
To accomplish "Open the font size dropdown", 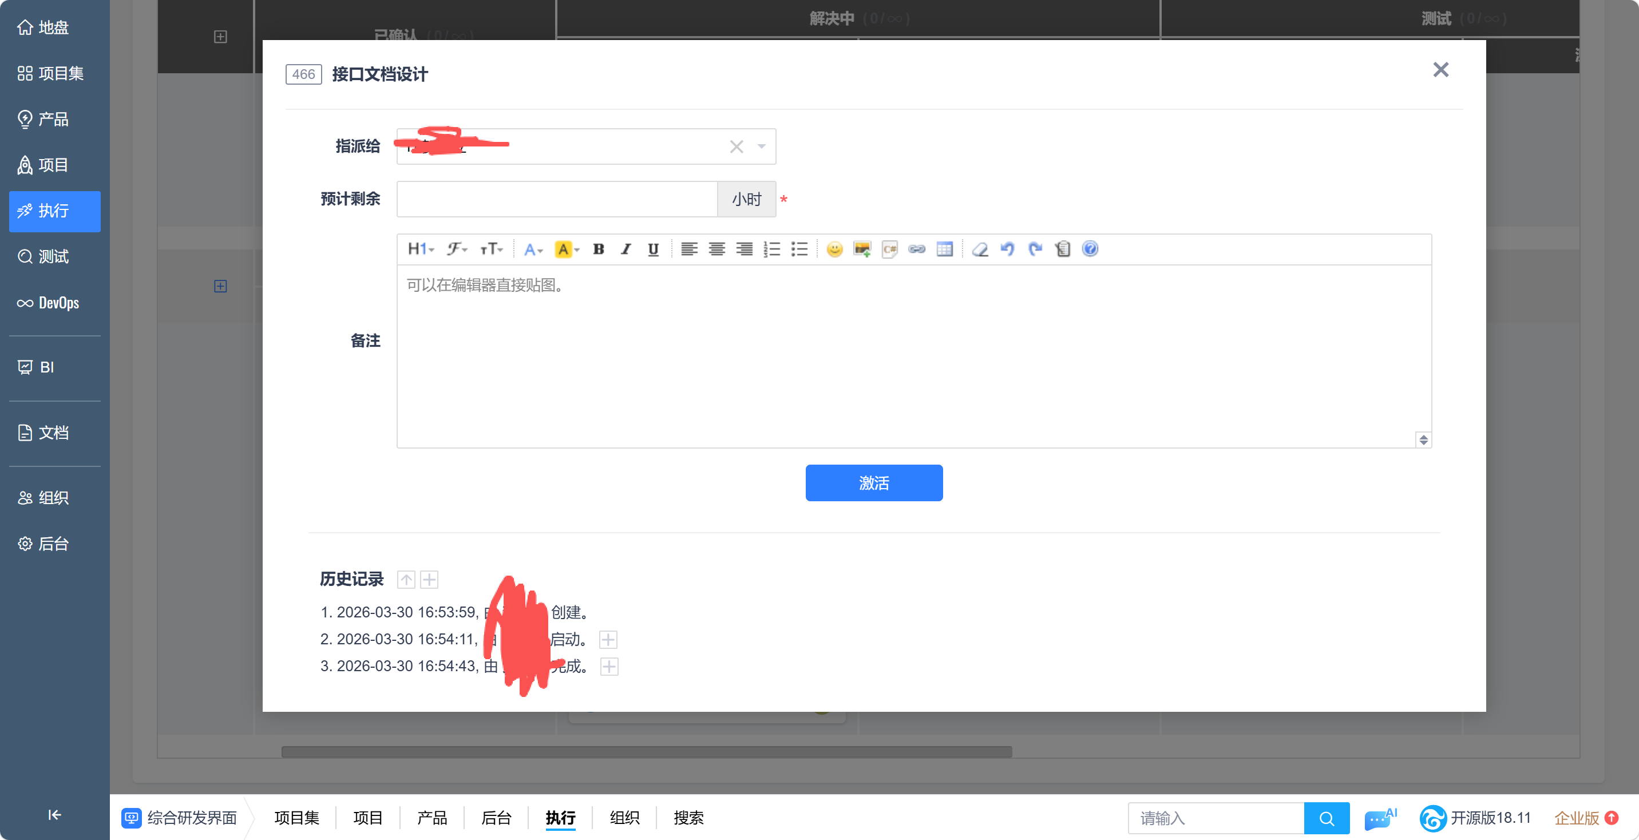I will [491, 249].
